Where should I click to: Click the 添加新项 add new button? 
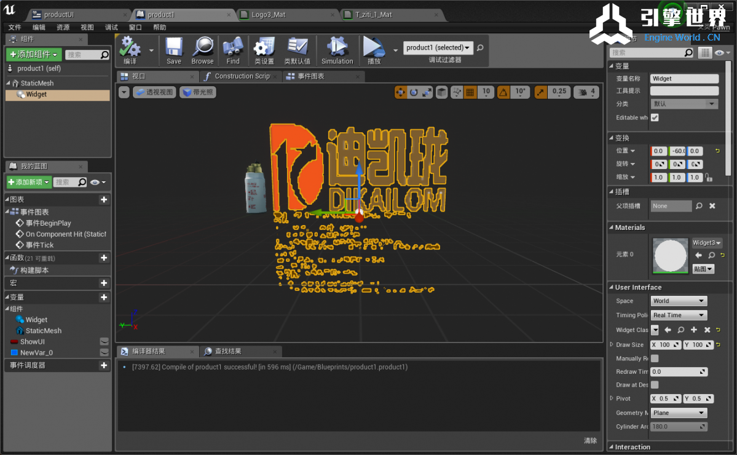29,182
